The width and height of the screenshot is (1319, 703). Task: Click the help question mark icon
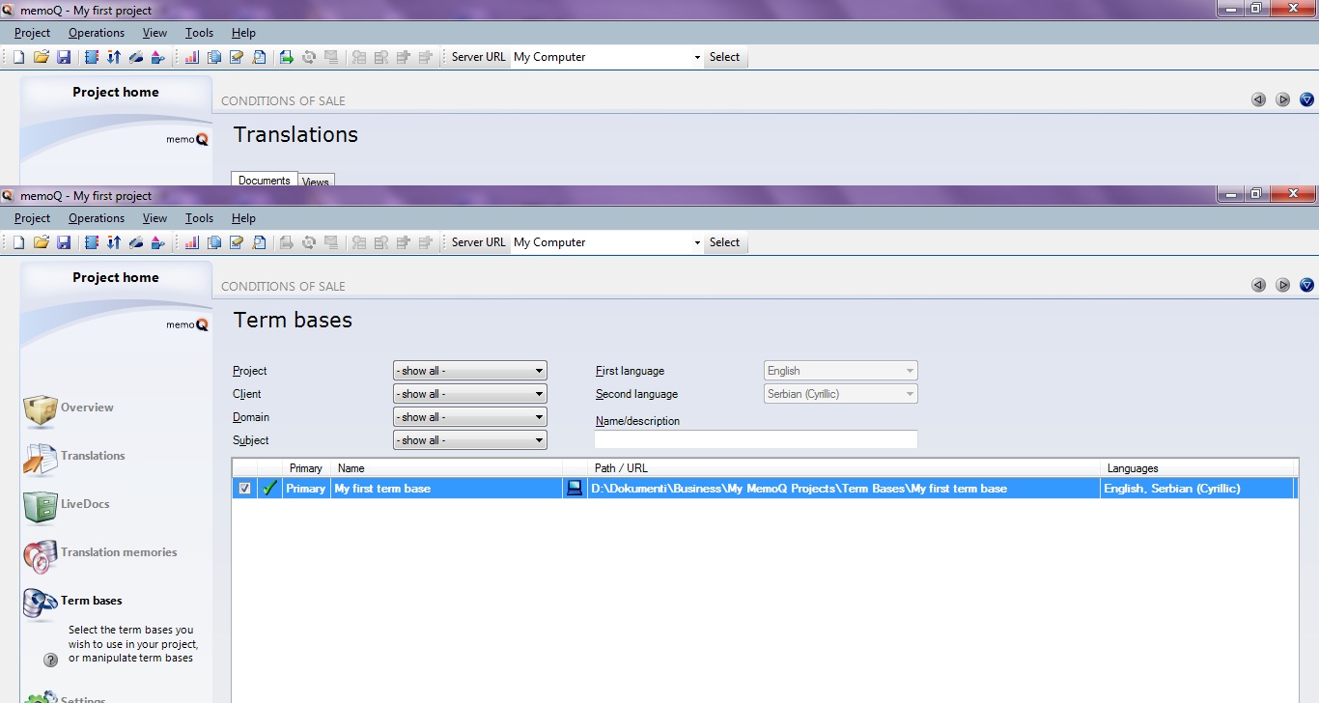click(51, 660)
